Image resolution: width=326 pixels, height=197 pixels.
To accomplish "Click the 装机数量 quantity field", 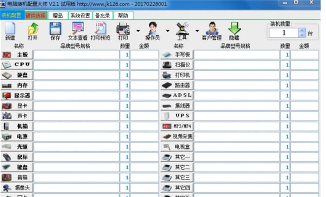I will (x=284, y=33).
